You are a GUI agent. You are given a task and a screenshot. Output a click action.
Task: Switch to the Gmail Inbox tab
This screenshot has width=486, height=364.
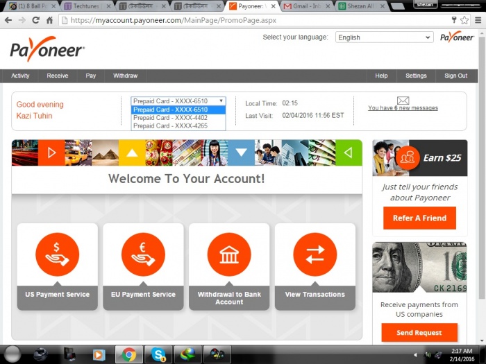307,6
